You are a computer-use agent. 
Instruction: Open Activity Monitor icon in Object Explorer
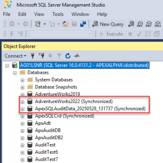tap(77, 56)
